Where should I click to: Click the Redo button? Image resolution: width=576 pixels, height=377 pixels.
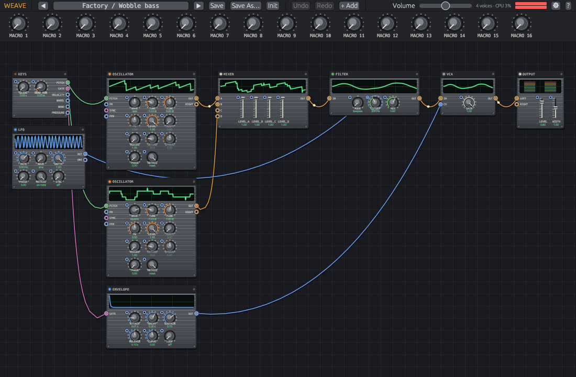point(324,6)
